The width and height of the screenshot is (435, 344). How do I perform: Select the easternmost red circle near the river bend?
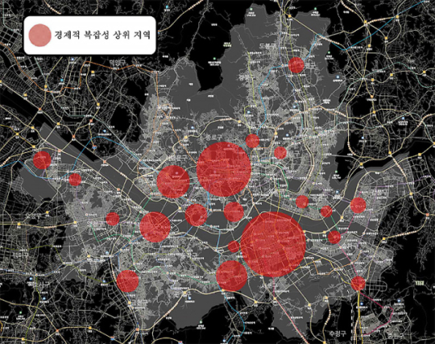click(x=358, y=205)
